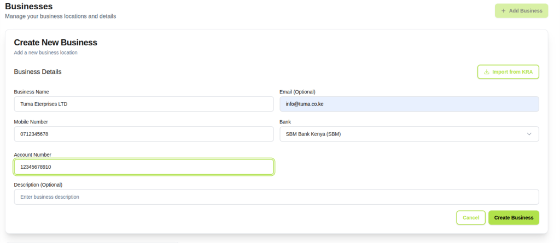Click the Email field with info@tuma.co.ke

(x=409, y=104)
